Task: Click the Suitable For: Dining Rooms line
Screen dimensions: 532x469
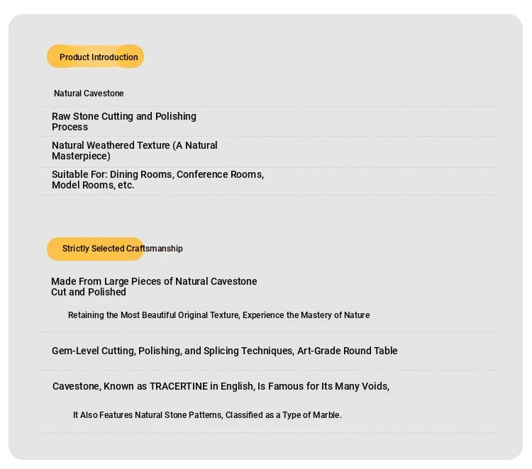Action: click(x=157, y=179)
